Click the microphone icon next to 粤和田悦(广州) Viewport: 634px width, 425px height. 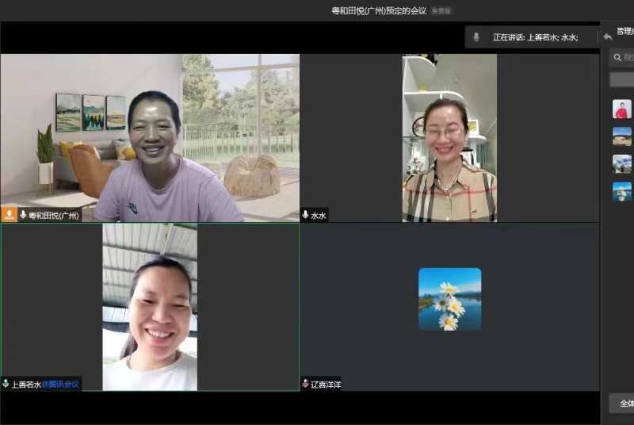pos(23,214)
